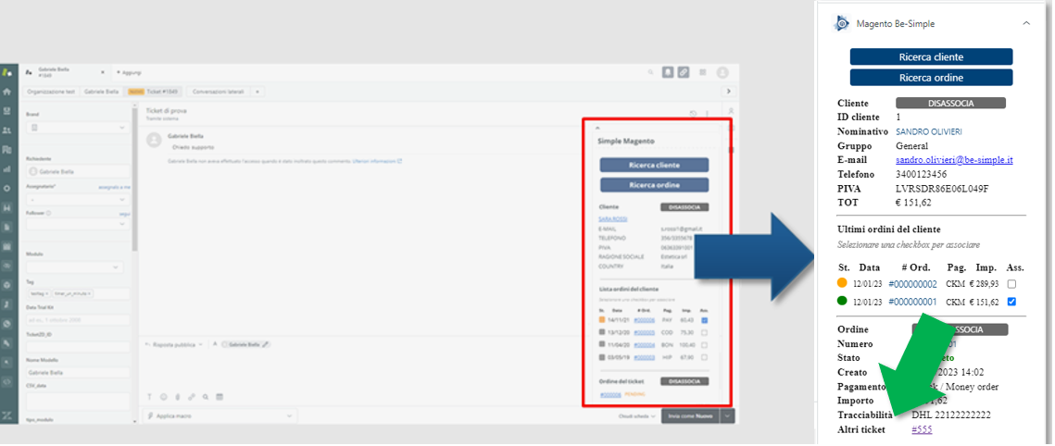The height and width of the screenshot is (446, 1055).
Task: Click Invia come Nuovo submit button
Action: (x=690, y=416)
